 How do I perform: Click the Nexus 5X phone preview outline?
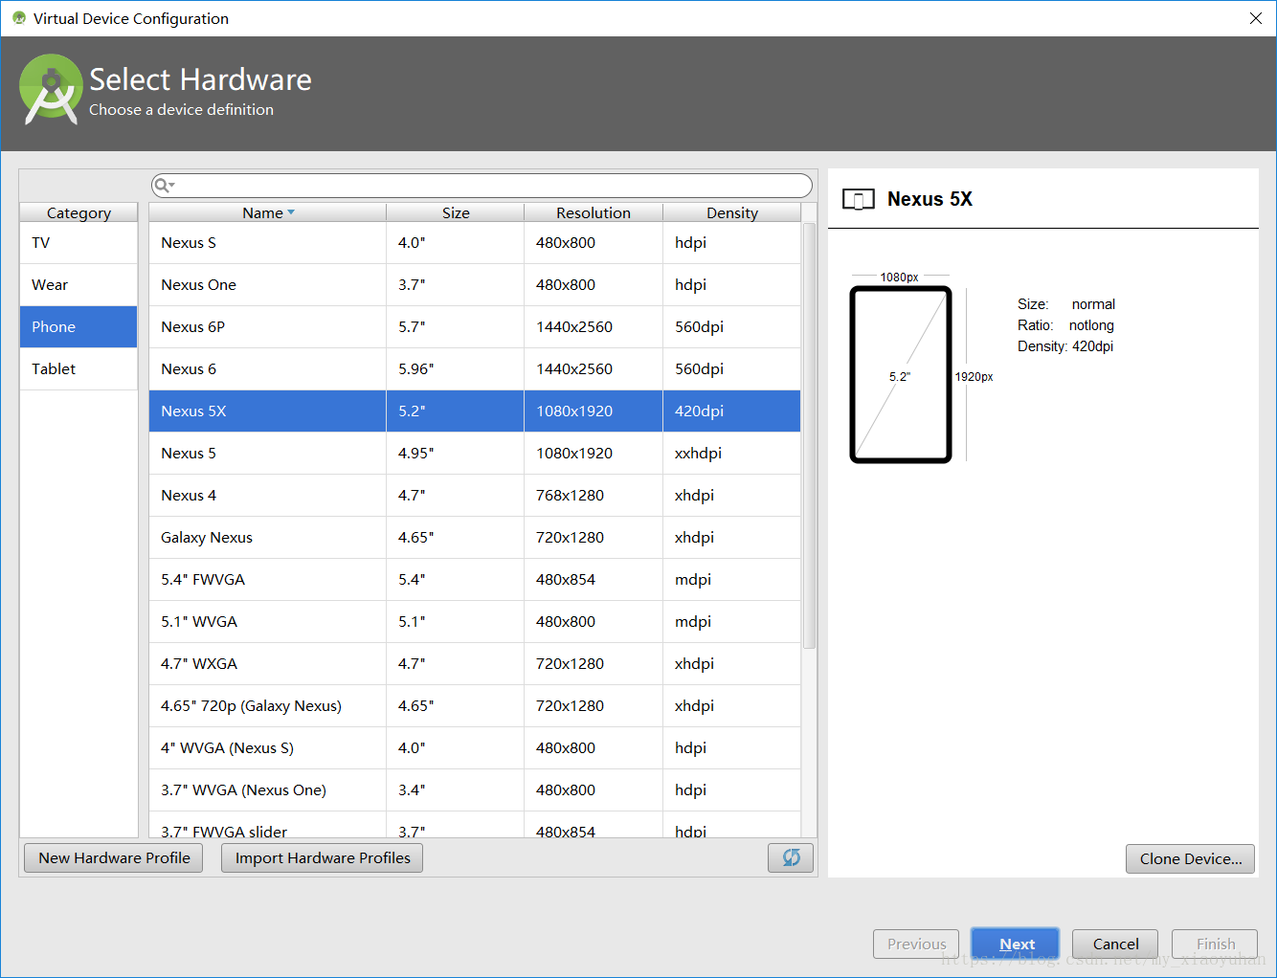tap(901, 375)
